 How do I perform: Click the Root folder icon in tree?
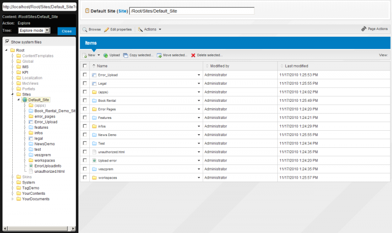pyautogui.click(x=13, y=50)
